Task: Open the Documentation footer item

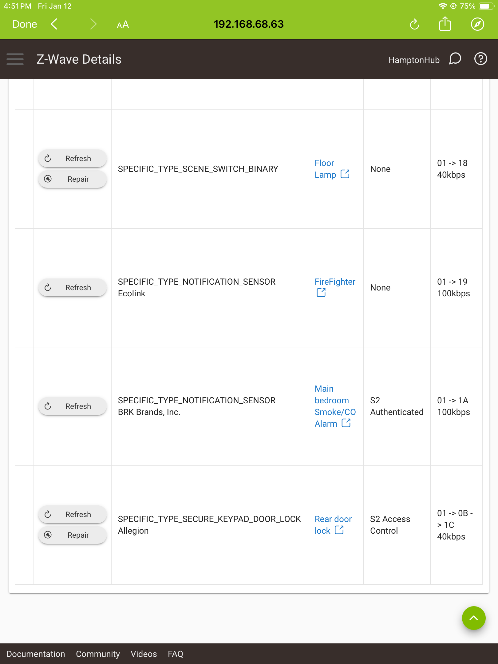Action: tap(36, 654)
